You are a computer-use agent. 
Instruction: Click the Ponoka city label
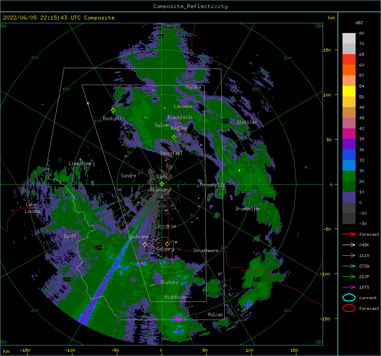pos(193,87)
